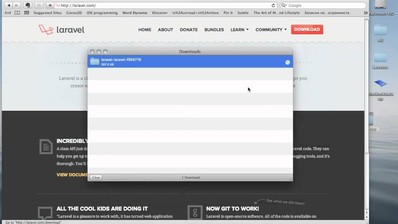Open the Discover bookmark
Viewport: 398px width, 224px height.
pos(160,13)
